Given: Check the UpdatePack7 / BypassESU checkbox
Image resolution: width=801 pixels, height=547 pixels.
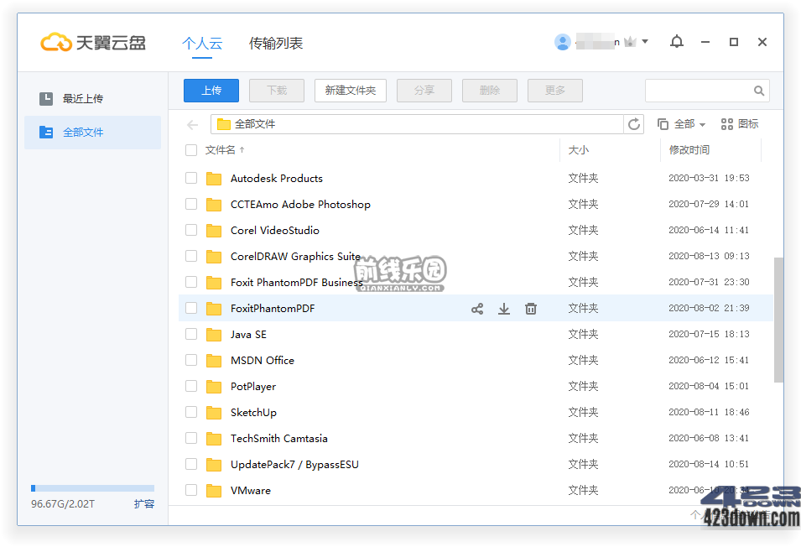Looking at the screenshot, I should pyautogui.click(x=191, y=464).
